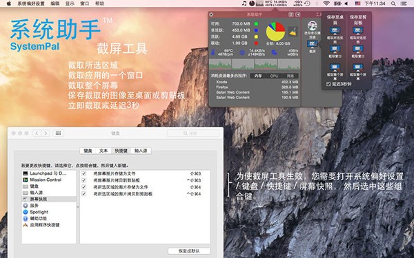Click the Xcode process row
Screen dimensions: 414x258
[x=257, y=82]
